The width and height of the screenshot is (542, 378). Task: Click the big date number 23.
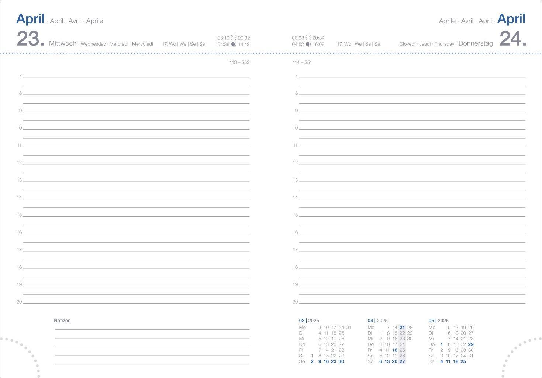click(31, 39)
